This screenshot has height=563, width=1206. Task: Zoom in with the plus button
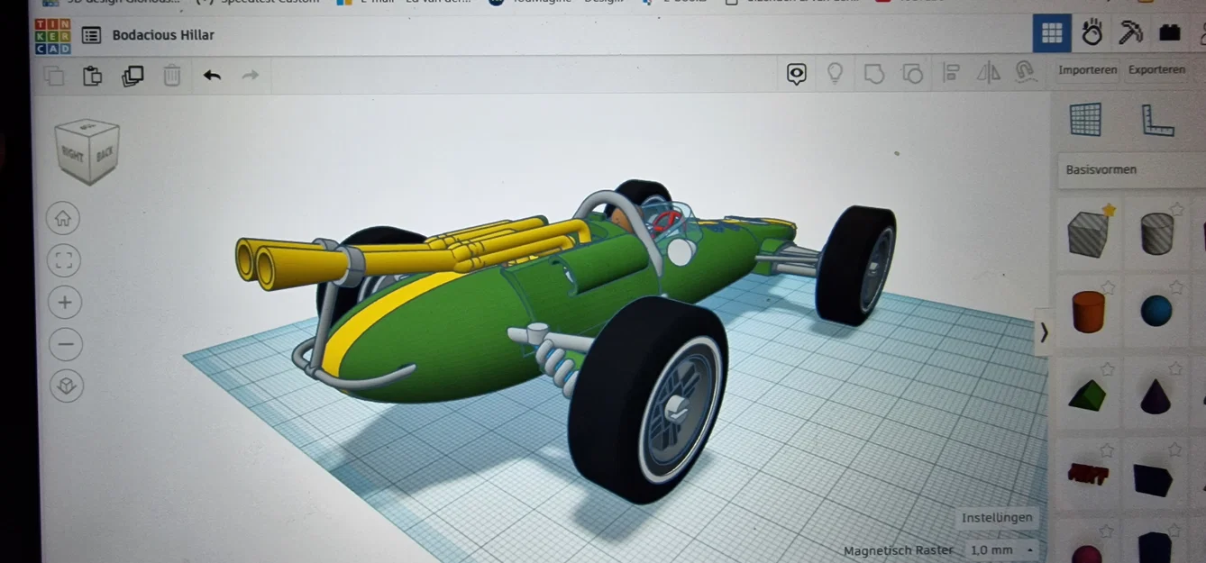[64, 303]
